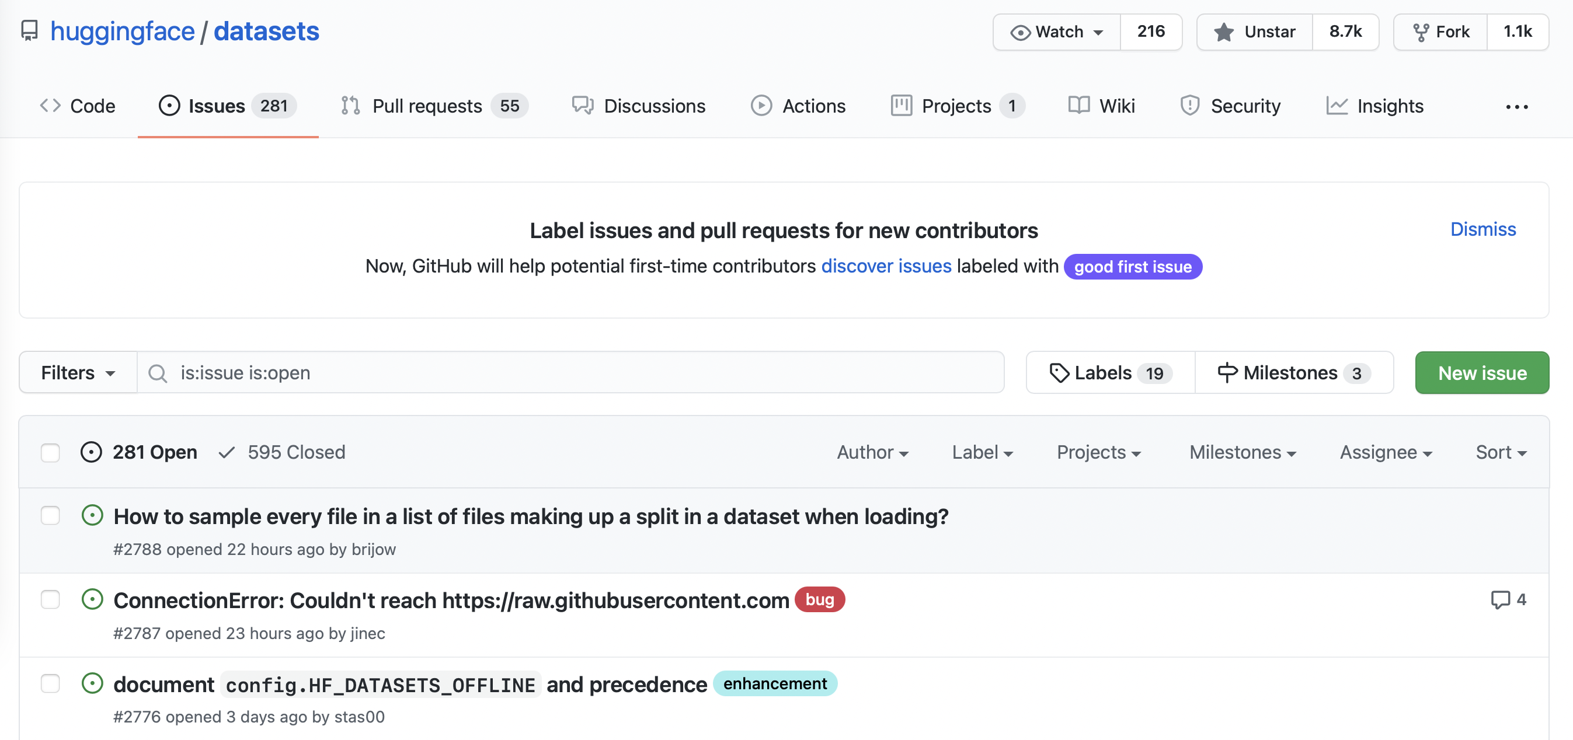Open the Author filter dropdown

click(872, 452)
